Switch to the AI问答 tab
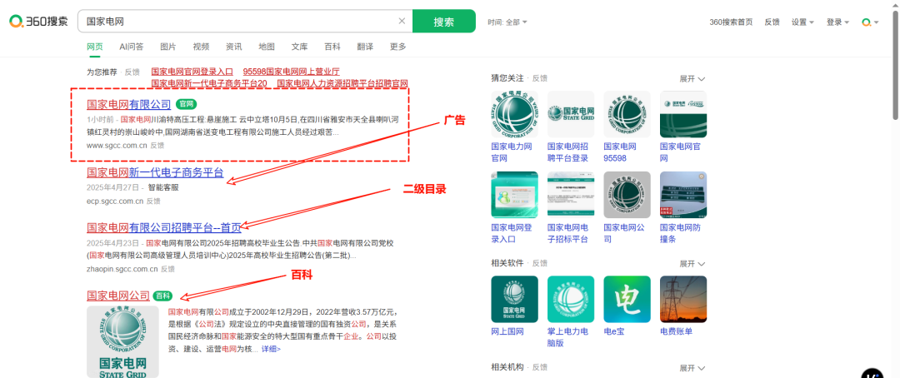The height and width of the screenshot is (378, 900). pos(132,47)
